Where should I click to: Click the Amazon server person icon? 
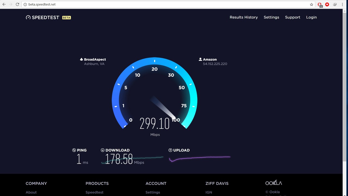[x=200, y=59]
